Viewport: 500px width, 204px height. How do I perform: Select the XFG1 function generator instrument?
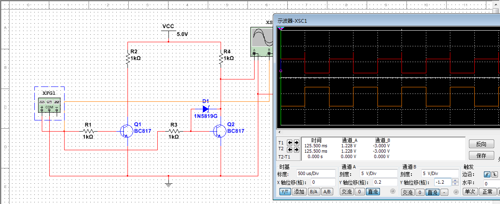(49, 105)
